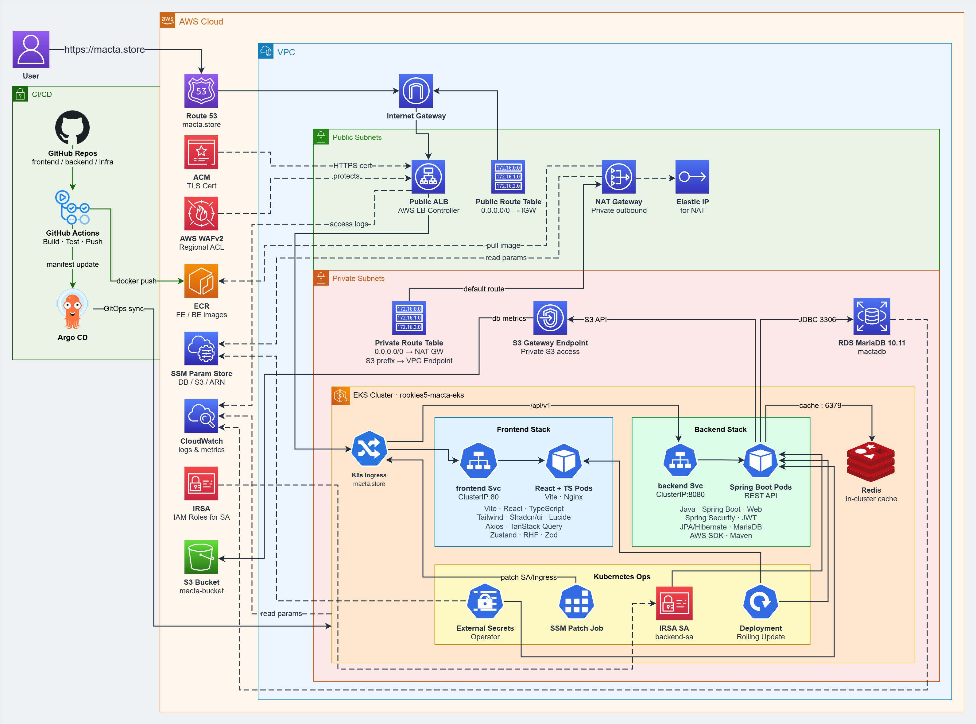Select the ACM TLS Cert icon
Viewport: 976px width, 724px height.
201,152
